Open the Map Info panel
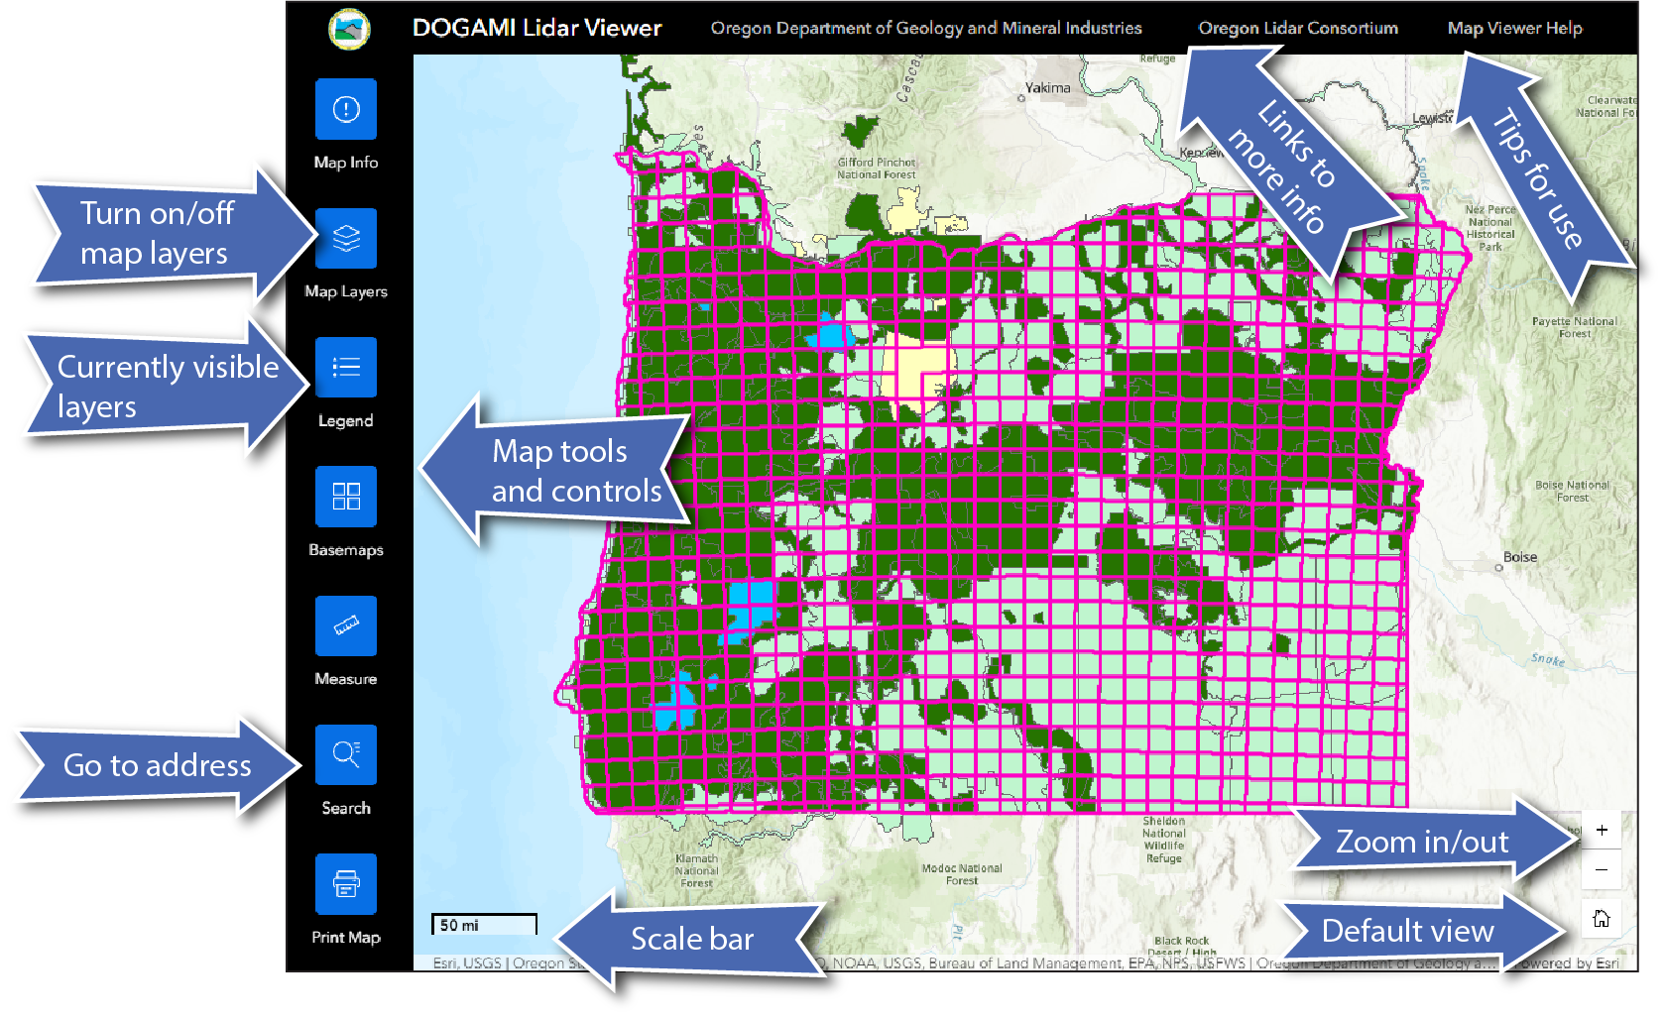 (x=346, y=109)
